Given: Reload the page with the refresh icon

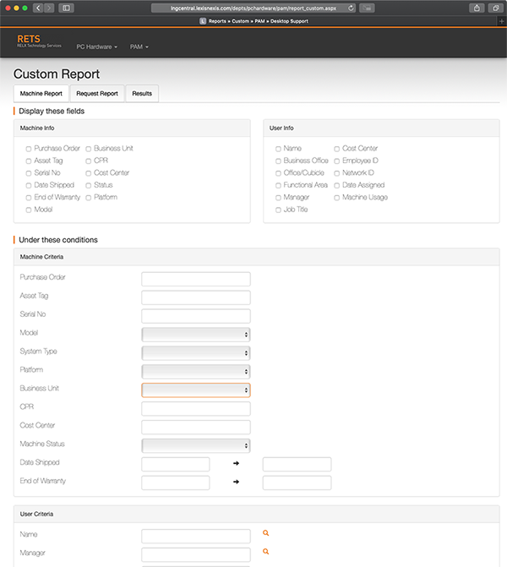Looking at the screenshot, I should pyautogui.click(x=351, y=8).
